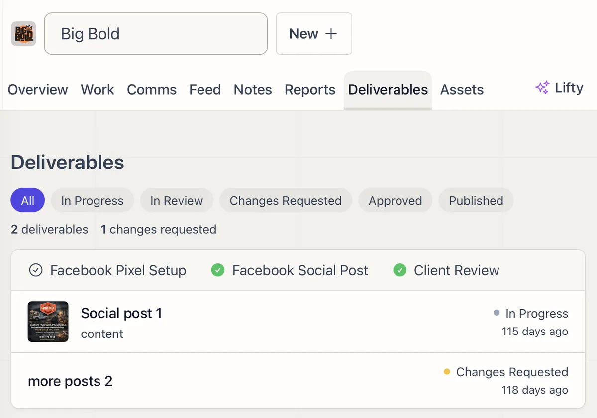The height and width of the screenshot is (418, 597).
Task: Click the Big Bold client logo icon
Action: [23, 34]
